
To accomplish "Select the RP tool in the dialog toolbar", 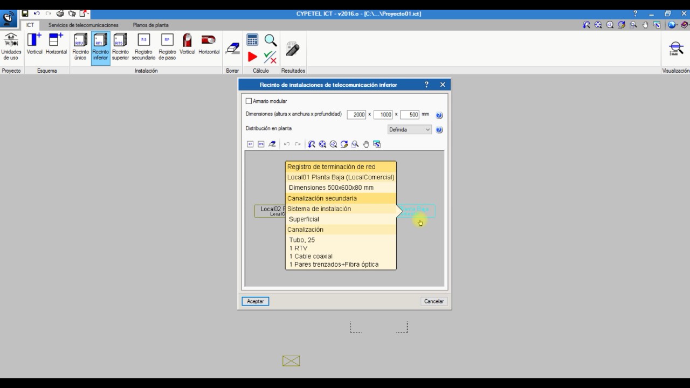I will point(250,144).
